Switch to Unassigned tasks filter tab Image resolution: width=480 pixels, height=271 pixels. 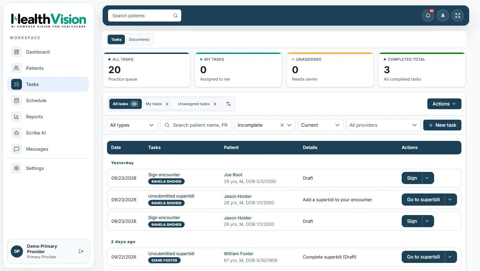point(198,104)
